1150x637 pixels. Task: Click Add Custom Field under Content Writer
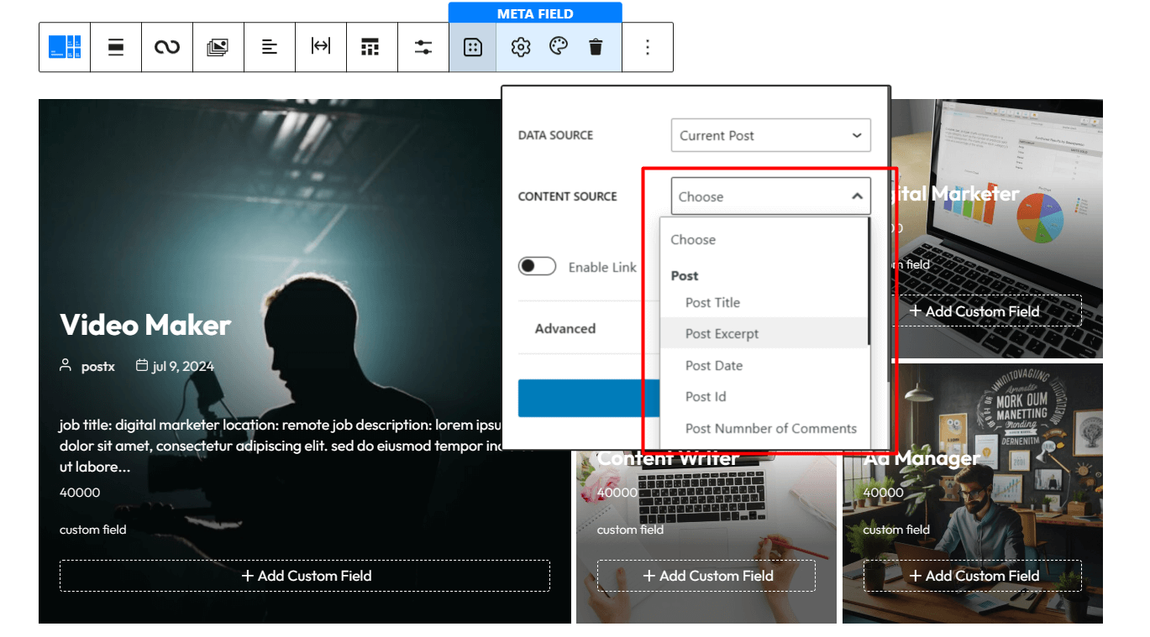point(706,575)
